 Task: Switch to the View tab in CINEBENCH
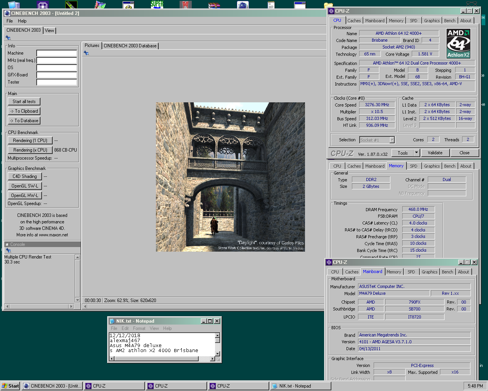pyautogui.click(x=50, y=31)
